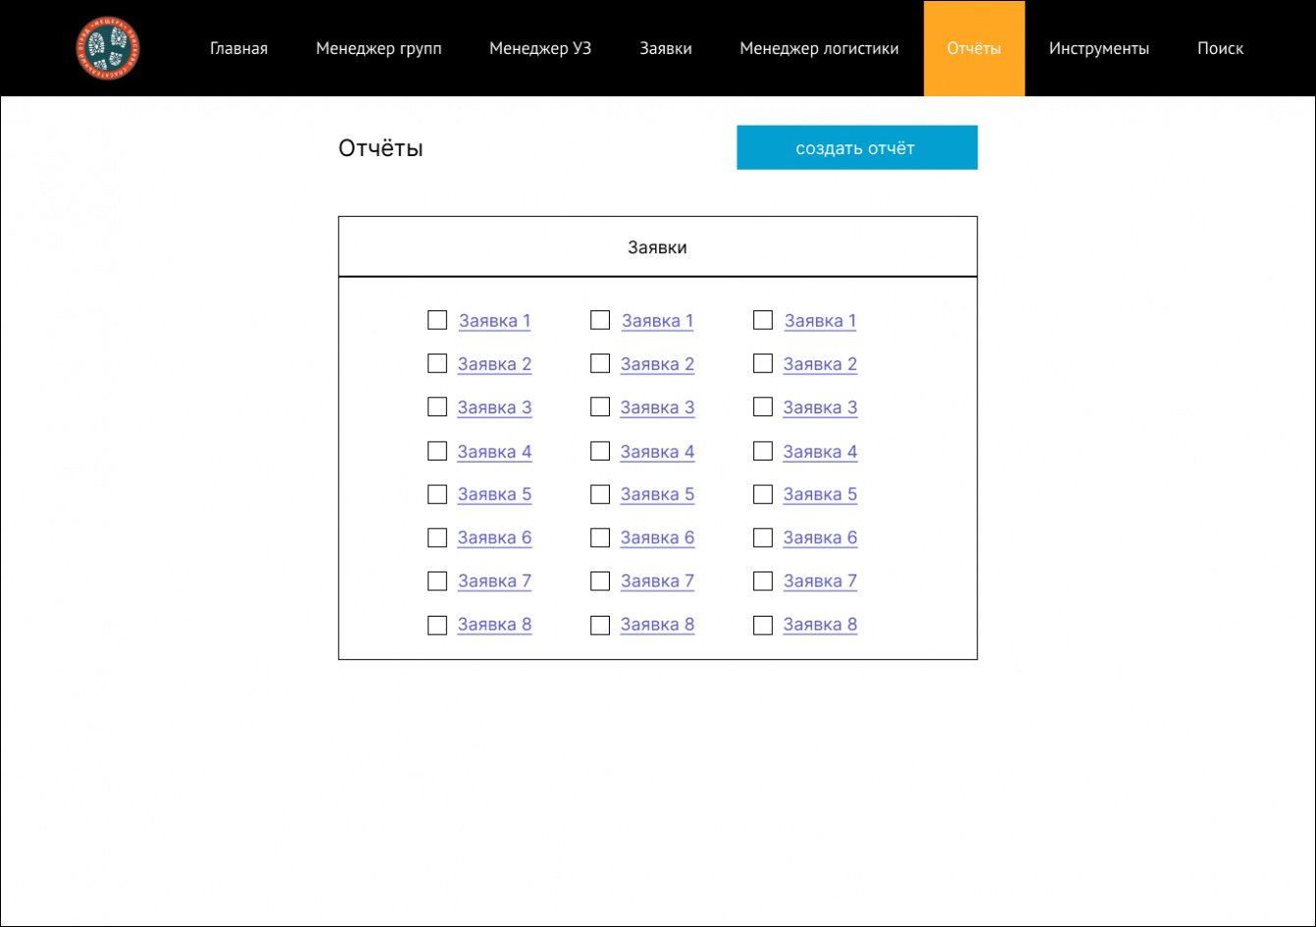Screen dimensions: 1316x927
Task: Check the Заявка 6 box in the middle column
Action: tap(600, 537)
